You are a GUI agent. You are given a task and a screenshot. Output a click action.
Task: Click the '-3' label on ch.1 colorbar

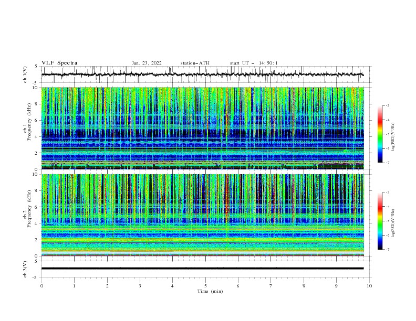point(387,105)
